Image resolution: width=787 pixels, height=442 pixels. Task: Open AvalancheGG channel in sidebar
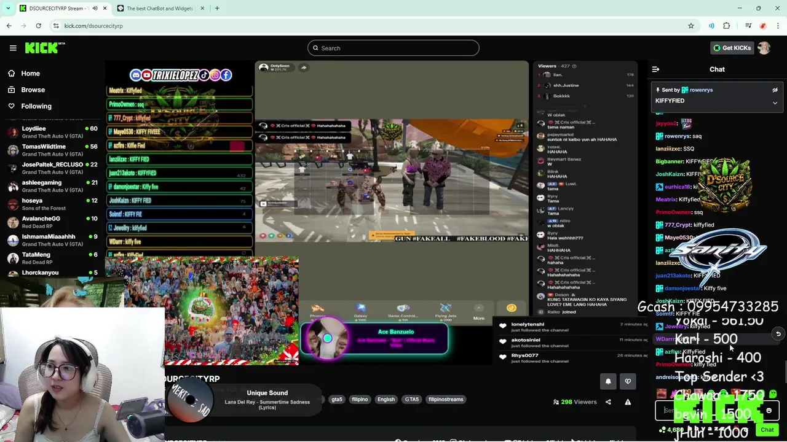pos(52,222)
